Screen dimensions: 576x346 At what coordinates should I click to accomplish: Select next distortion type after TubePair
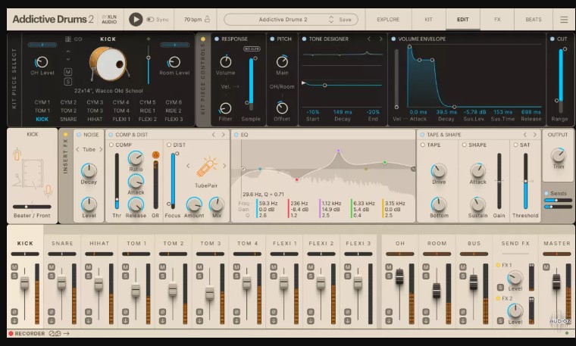pyautogui.click(x=224, y=166)
